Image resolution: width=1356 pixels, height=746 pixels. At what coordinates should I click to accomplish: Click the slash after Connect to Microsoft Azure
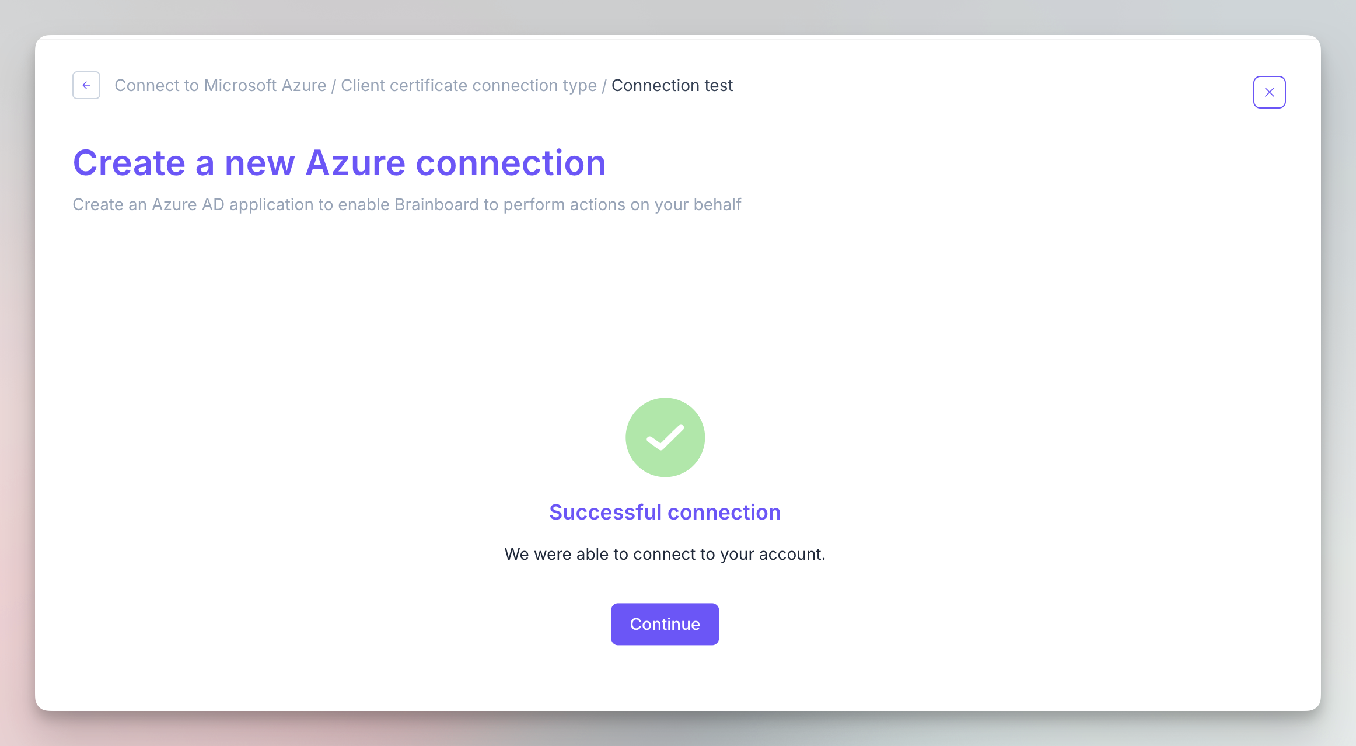point(334,85)
